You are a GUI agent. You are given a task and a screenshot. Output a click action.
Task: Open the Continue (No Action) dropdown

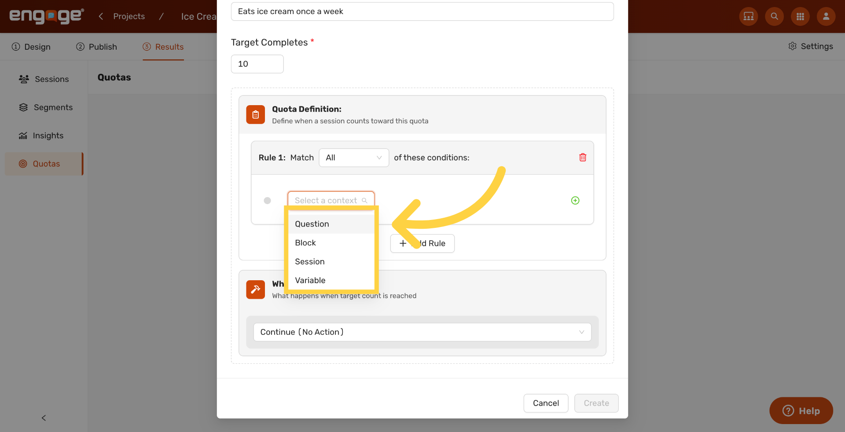tap(422, 332)
